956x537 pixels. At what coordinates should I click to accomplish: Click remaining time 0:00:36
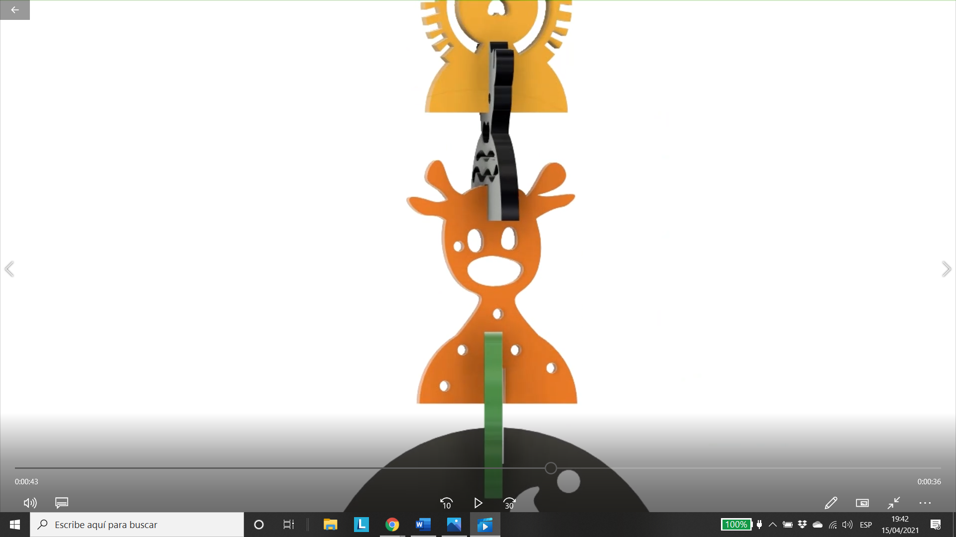coord(929,481)
